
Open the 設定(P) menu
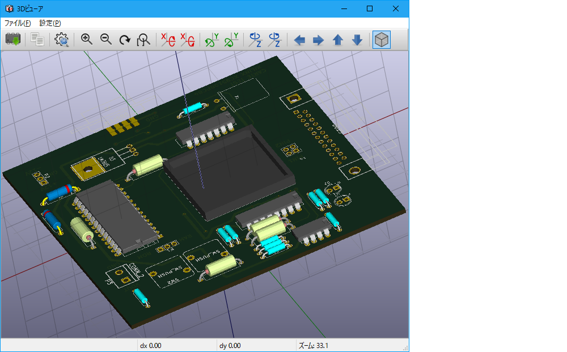(x=50, y=23)
